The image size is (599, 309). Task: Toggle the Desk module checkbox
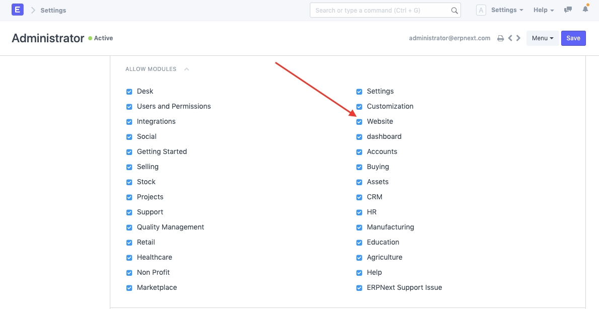[x=129, y=92]
